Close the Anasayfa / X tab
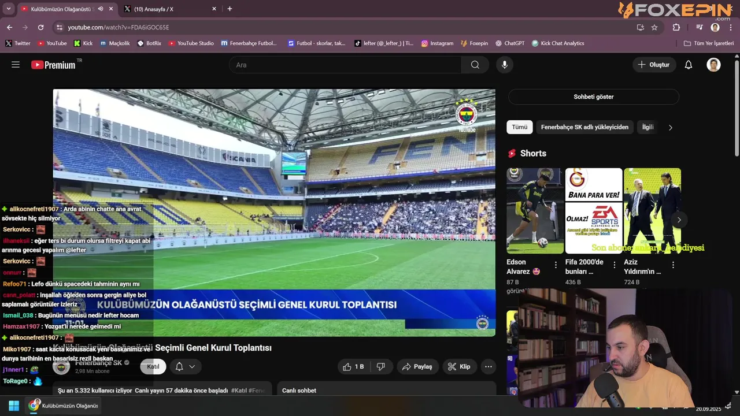740x416 pixels. click(x=214, y=9)
